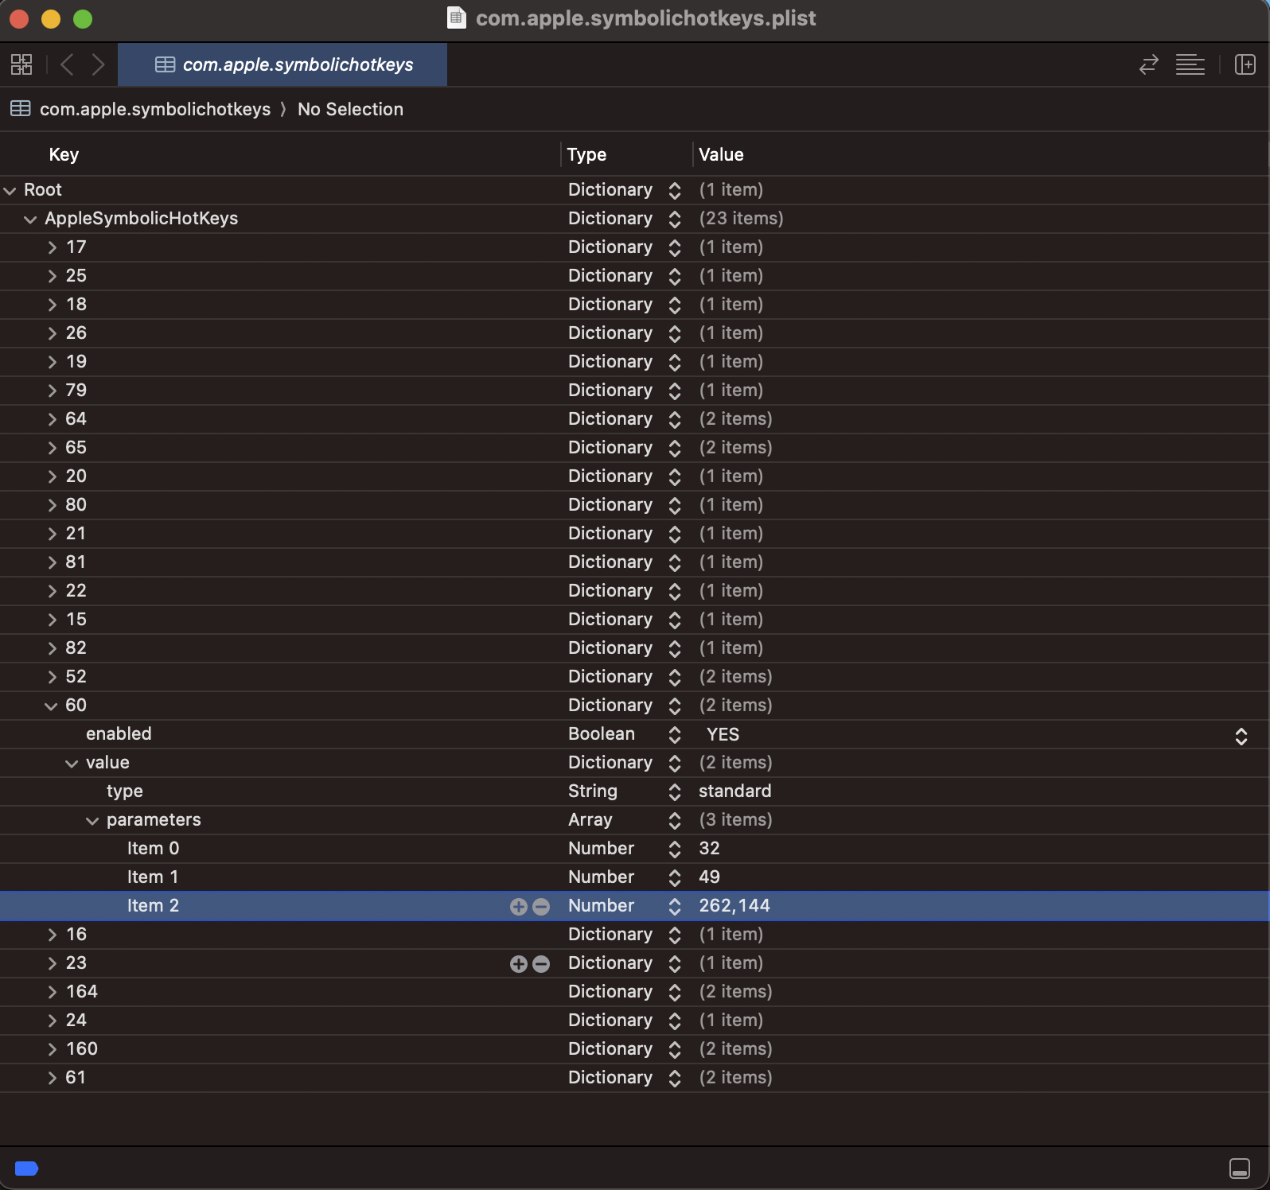Select the row for key 82
Viewport: 1270px width, 1190px height.
(x=634, y=648)
